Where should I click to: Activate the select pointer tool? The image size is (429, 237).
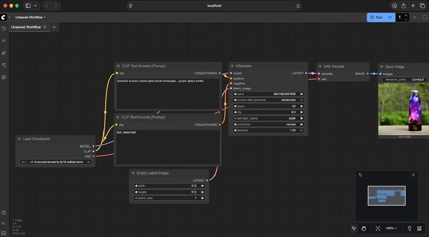354,228
